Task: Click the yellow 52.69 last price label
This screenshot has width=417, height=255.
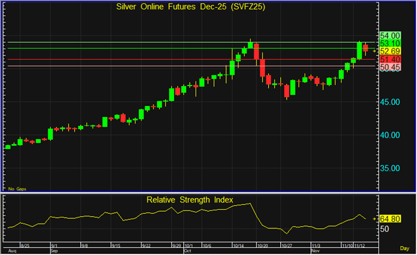Action: click(x=390, y=51)
